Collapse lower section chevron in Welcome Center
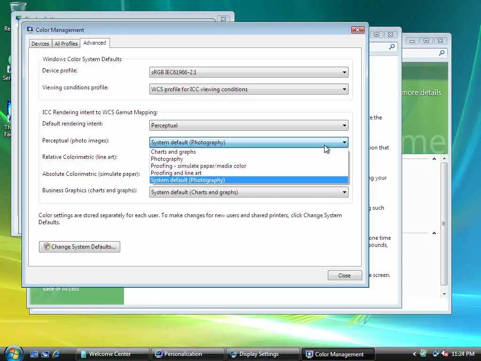Image resolution: width=481 pixels, height=361 pixels. coord(434,233)
